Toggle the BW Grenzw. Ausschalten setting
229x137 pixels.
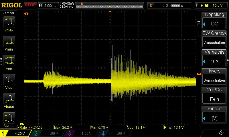(214, 39)
